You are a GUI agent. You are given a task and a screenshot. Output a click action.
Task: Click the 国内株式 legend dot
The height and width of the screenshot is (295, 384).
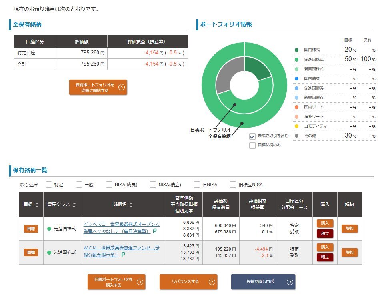(x=296, y=50)
